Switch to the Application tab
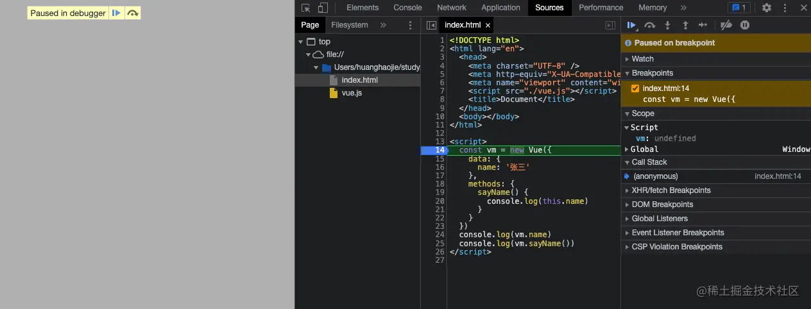The height and width of the screenshot is (309, 811). pos(500,8)
